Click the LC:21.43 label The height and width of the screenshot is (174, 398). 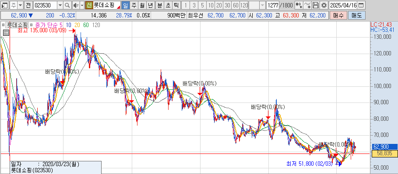tap(381, 24)
